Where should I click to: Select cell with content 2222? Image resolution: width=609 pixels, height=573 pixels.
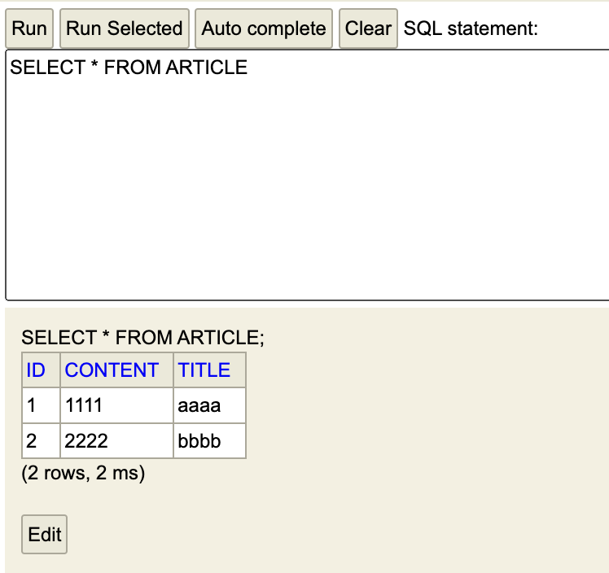click(x=116, y=441)
